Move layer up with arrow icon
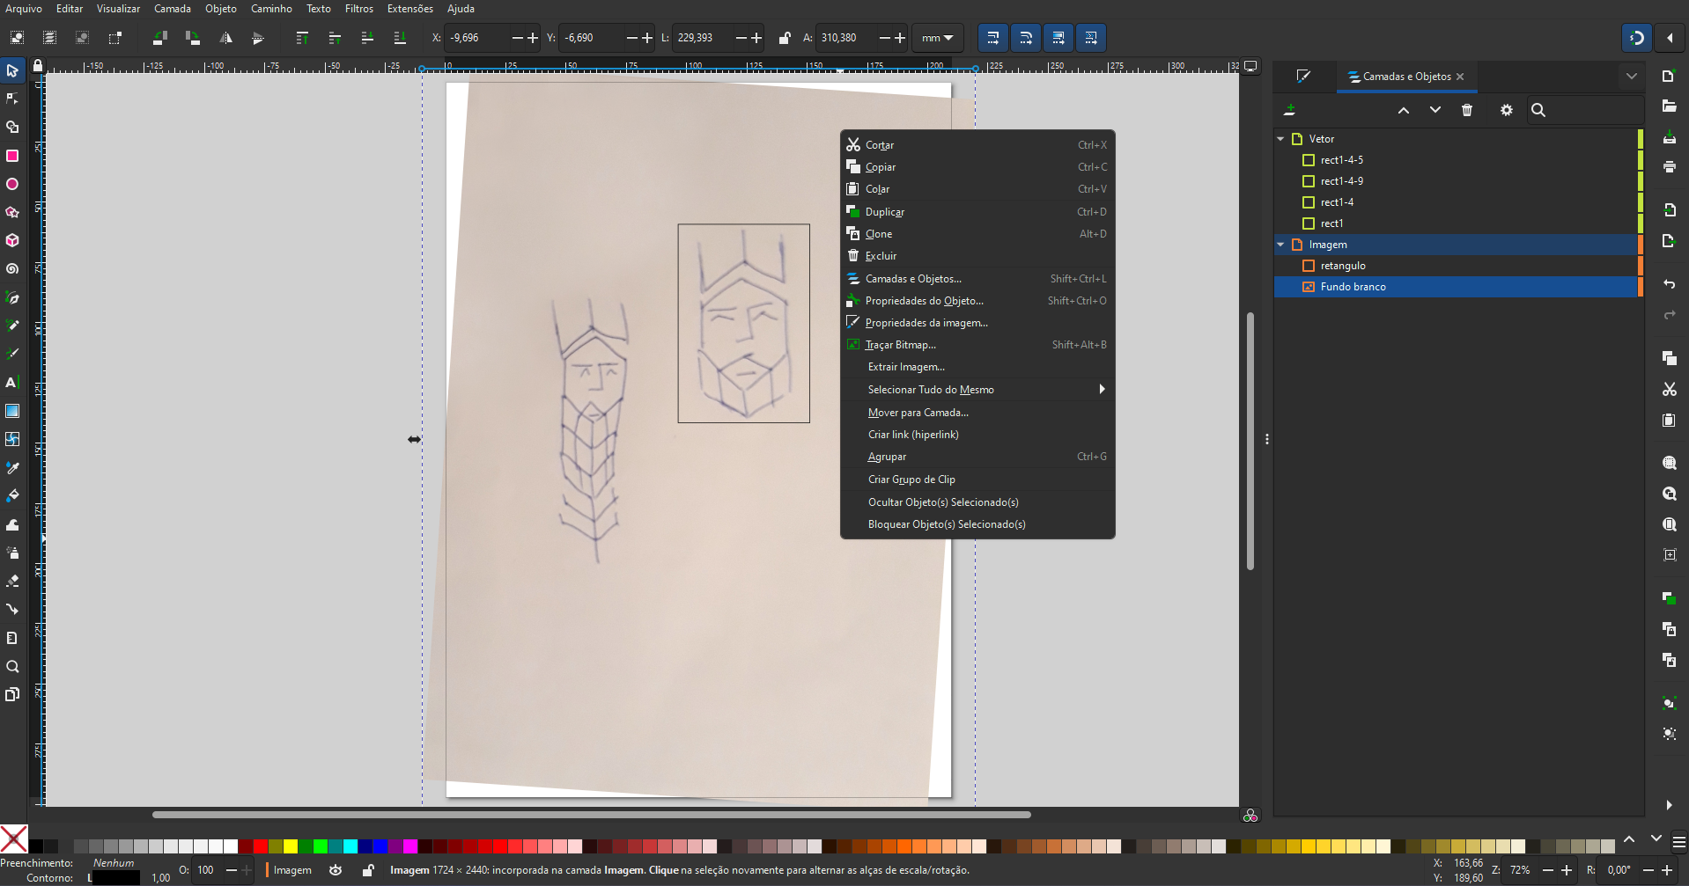 tap(1404, 110)
